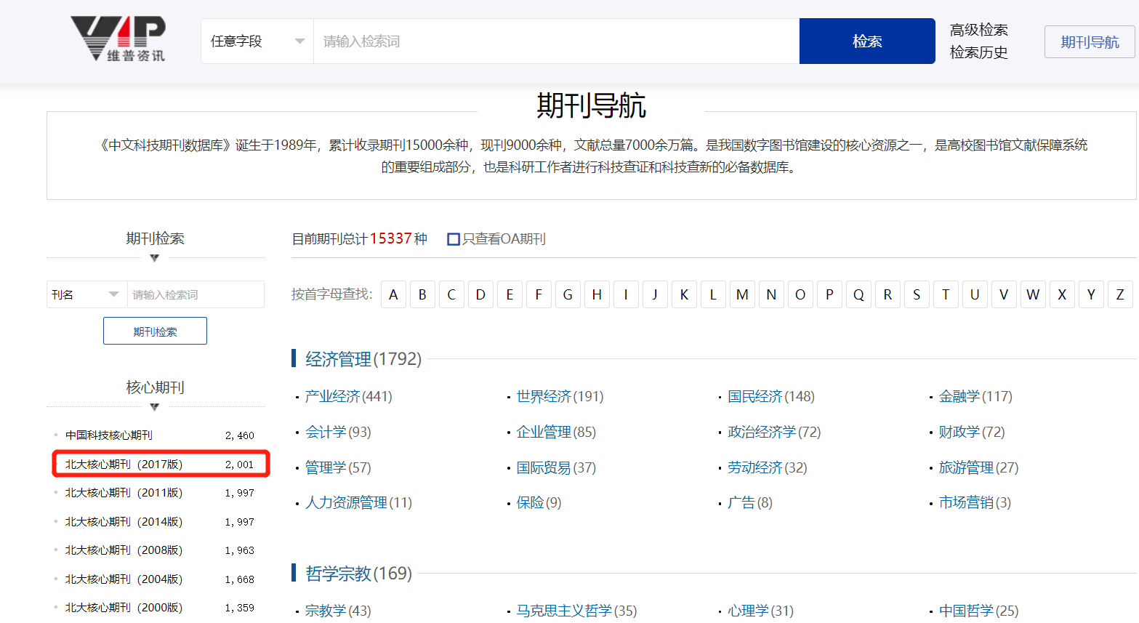1139x623 pixels.
Task: Open 国民经济(148) subcategory
Action: click(771, 396)
